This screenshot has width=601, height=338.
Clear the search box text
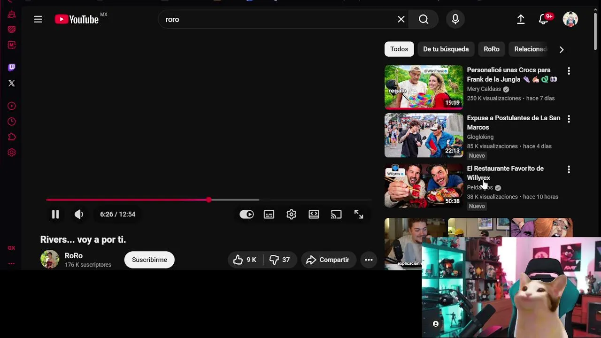click(x=401, y=19)
